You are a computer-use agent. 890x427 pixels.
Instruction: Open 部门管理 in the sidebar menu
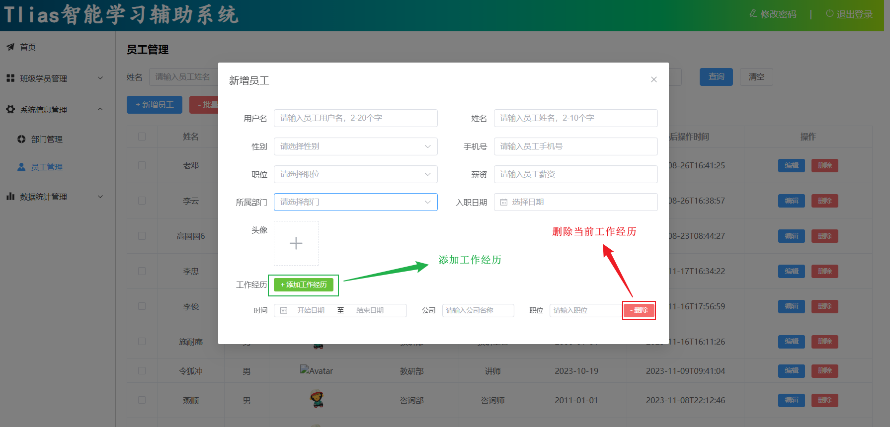[x=47, y=140]
